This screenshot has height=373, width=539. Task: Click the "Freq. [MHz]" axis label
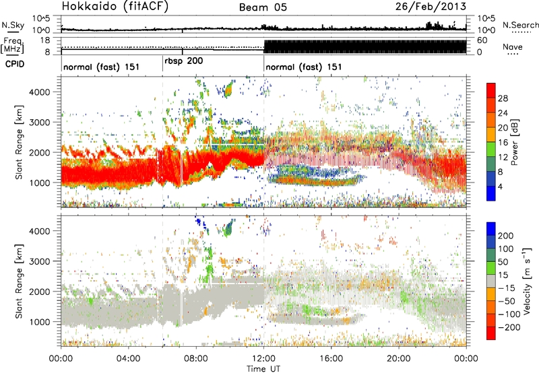coord(12,46)
